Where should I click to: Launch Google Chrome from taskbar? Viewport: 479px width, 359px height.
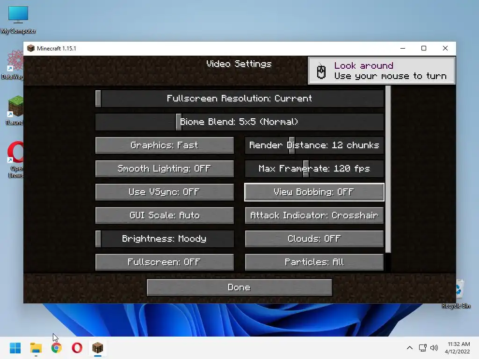coord(57,348)
